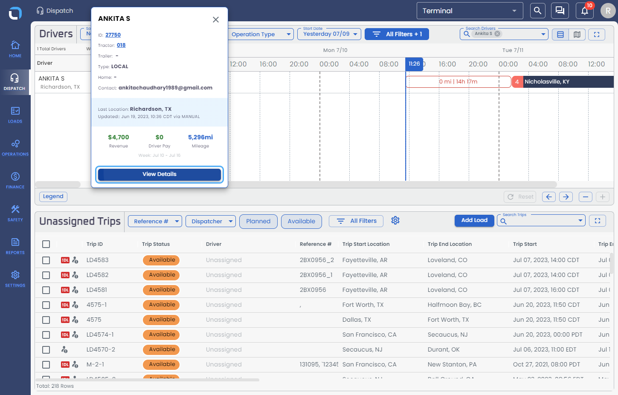
Task: Expand the Search Drivers dropdown arrow
Action: [x=543, y=34]
